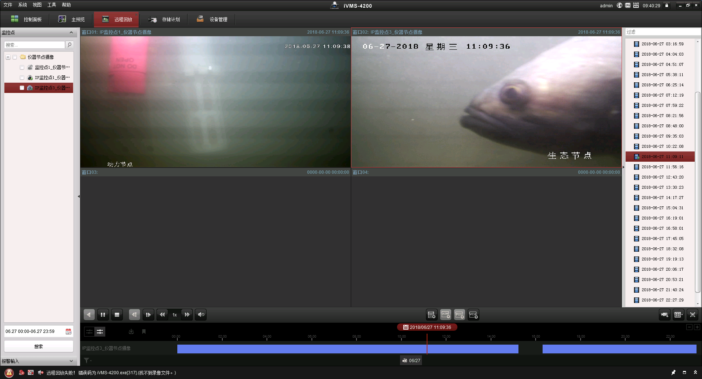Viewport: 702px width, 379px height.
Task: Stop playback using the stop button
Action: (x=117, y=315)
